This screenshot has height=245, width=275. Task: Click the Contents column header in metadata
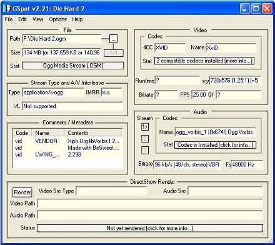93,132
